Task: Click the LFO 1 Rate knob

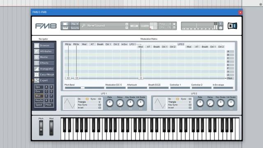Action: [110, 103]
